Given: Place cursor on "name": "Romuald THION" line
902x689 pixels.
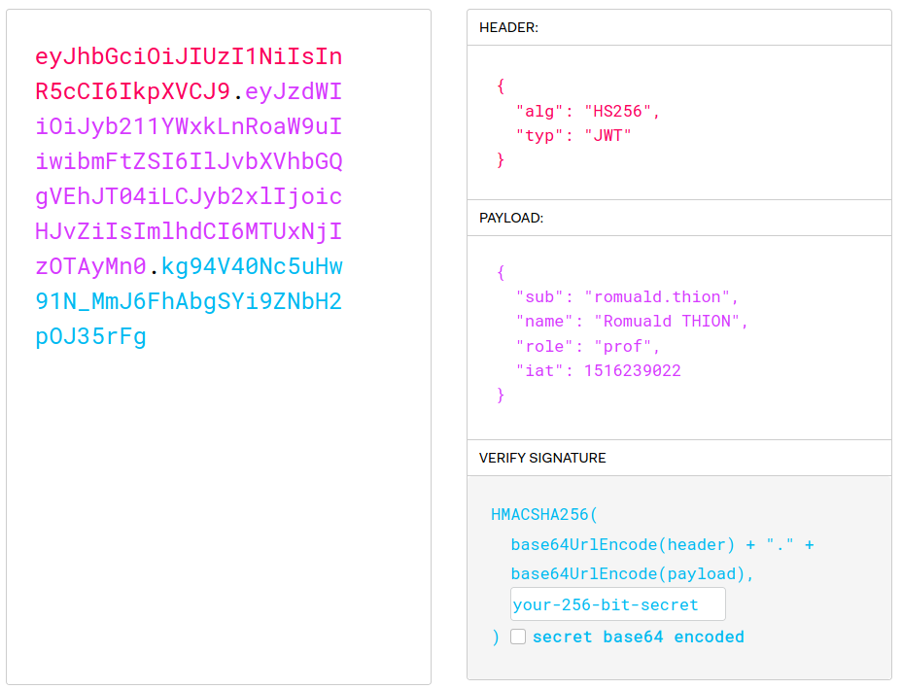Looking at the screenshot, I should (x=632, y=321).
